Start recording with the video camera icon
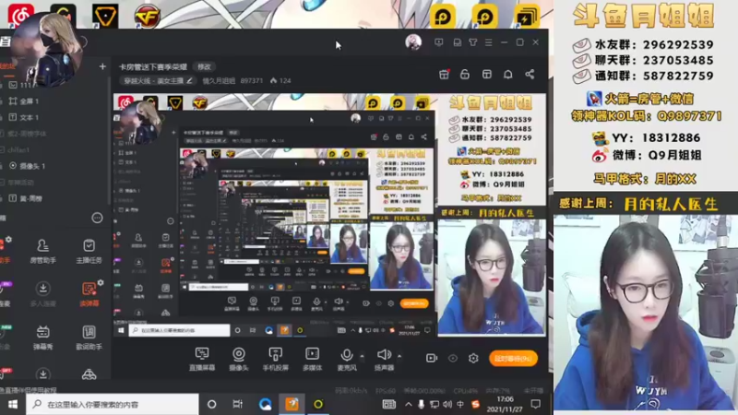This screenshot has width=738, height=415. 432,359
